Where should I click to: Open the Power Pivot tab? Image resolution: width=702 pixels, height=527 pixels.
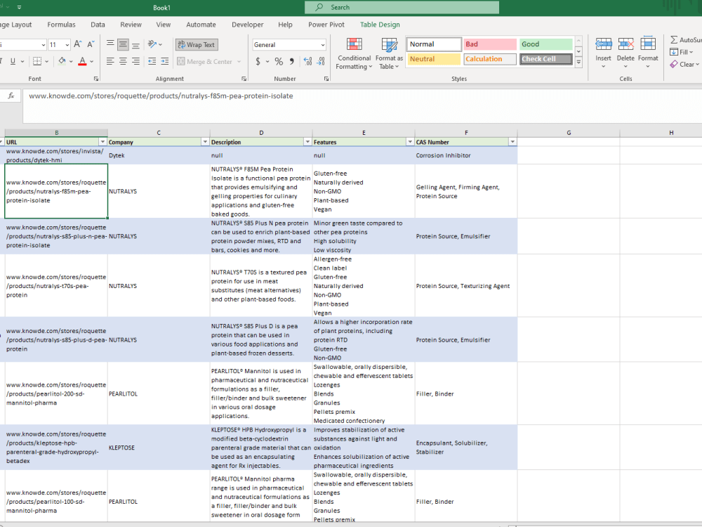[326, 25]
